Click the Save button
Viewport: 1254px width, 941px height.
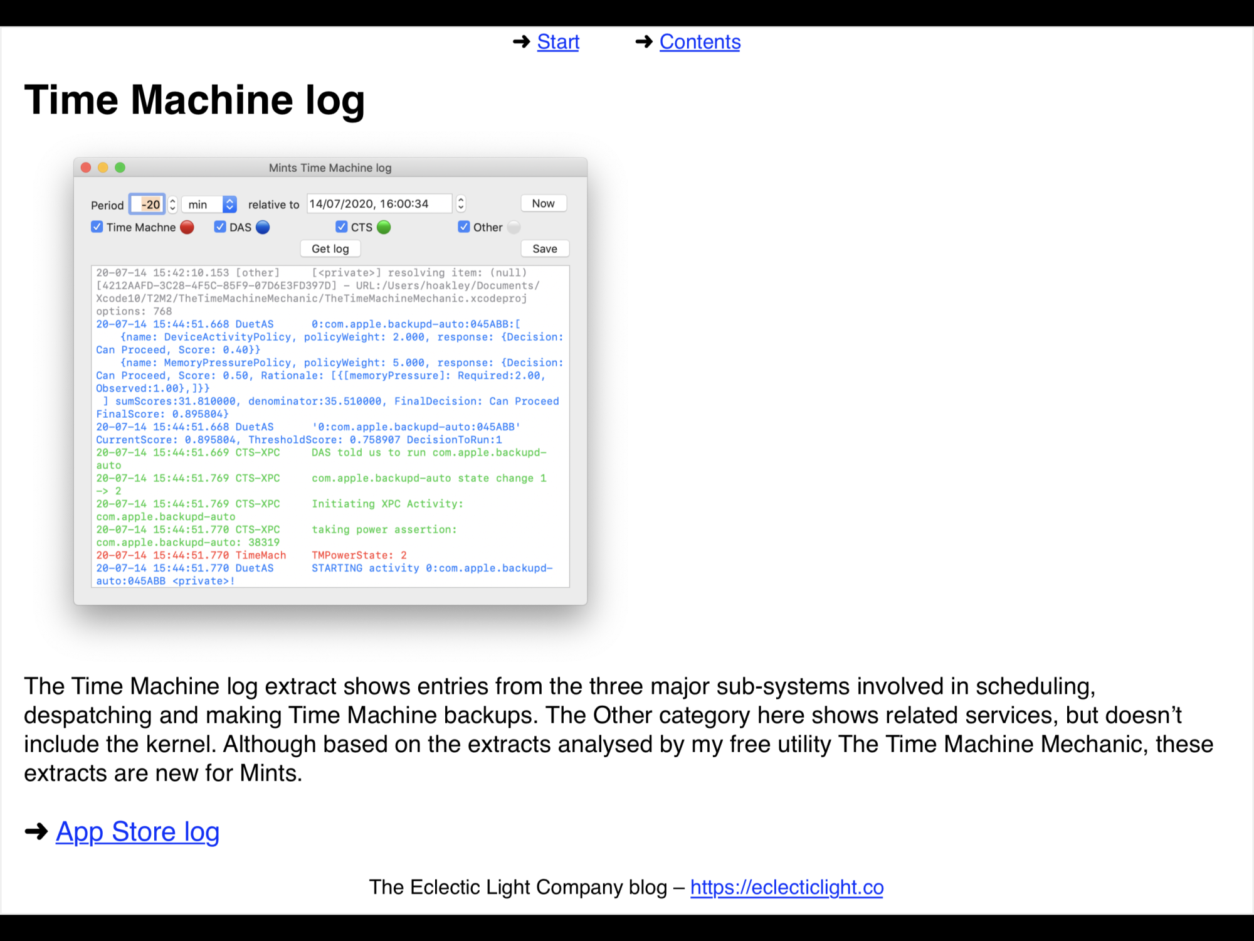tap(545, 248)
